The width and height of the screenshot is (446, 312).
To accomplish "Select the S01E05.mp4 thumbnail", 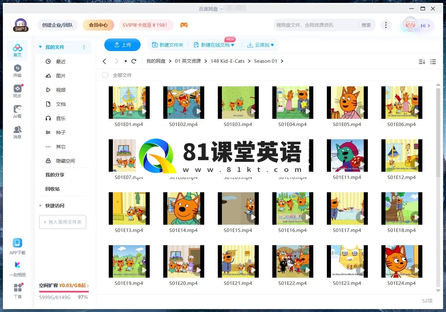I will pos(347,102).
